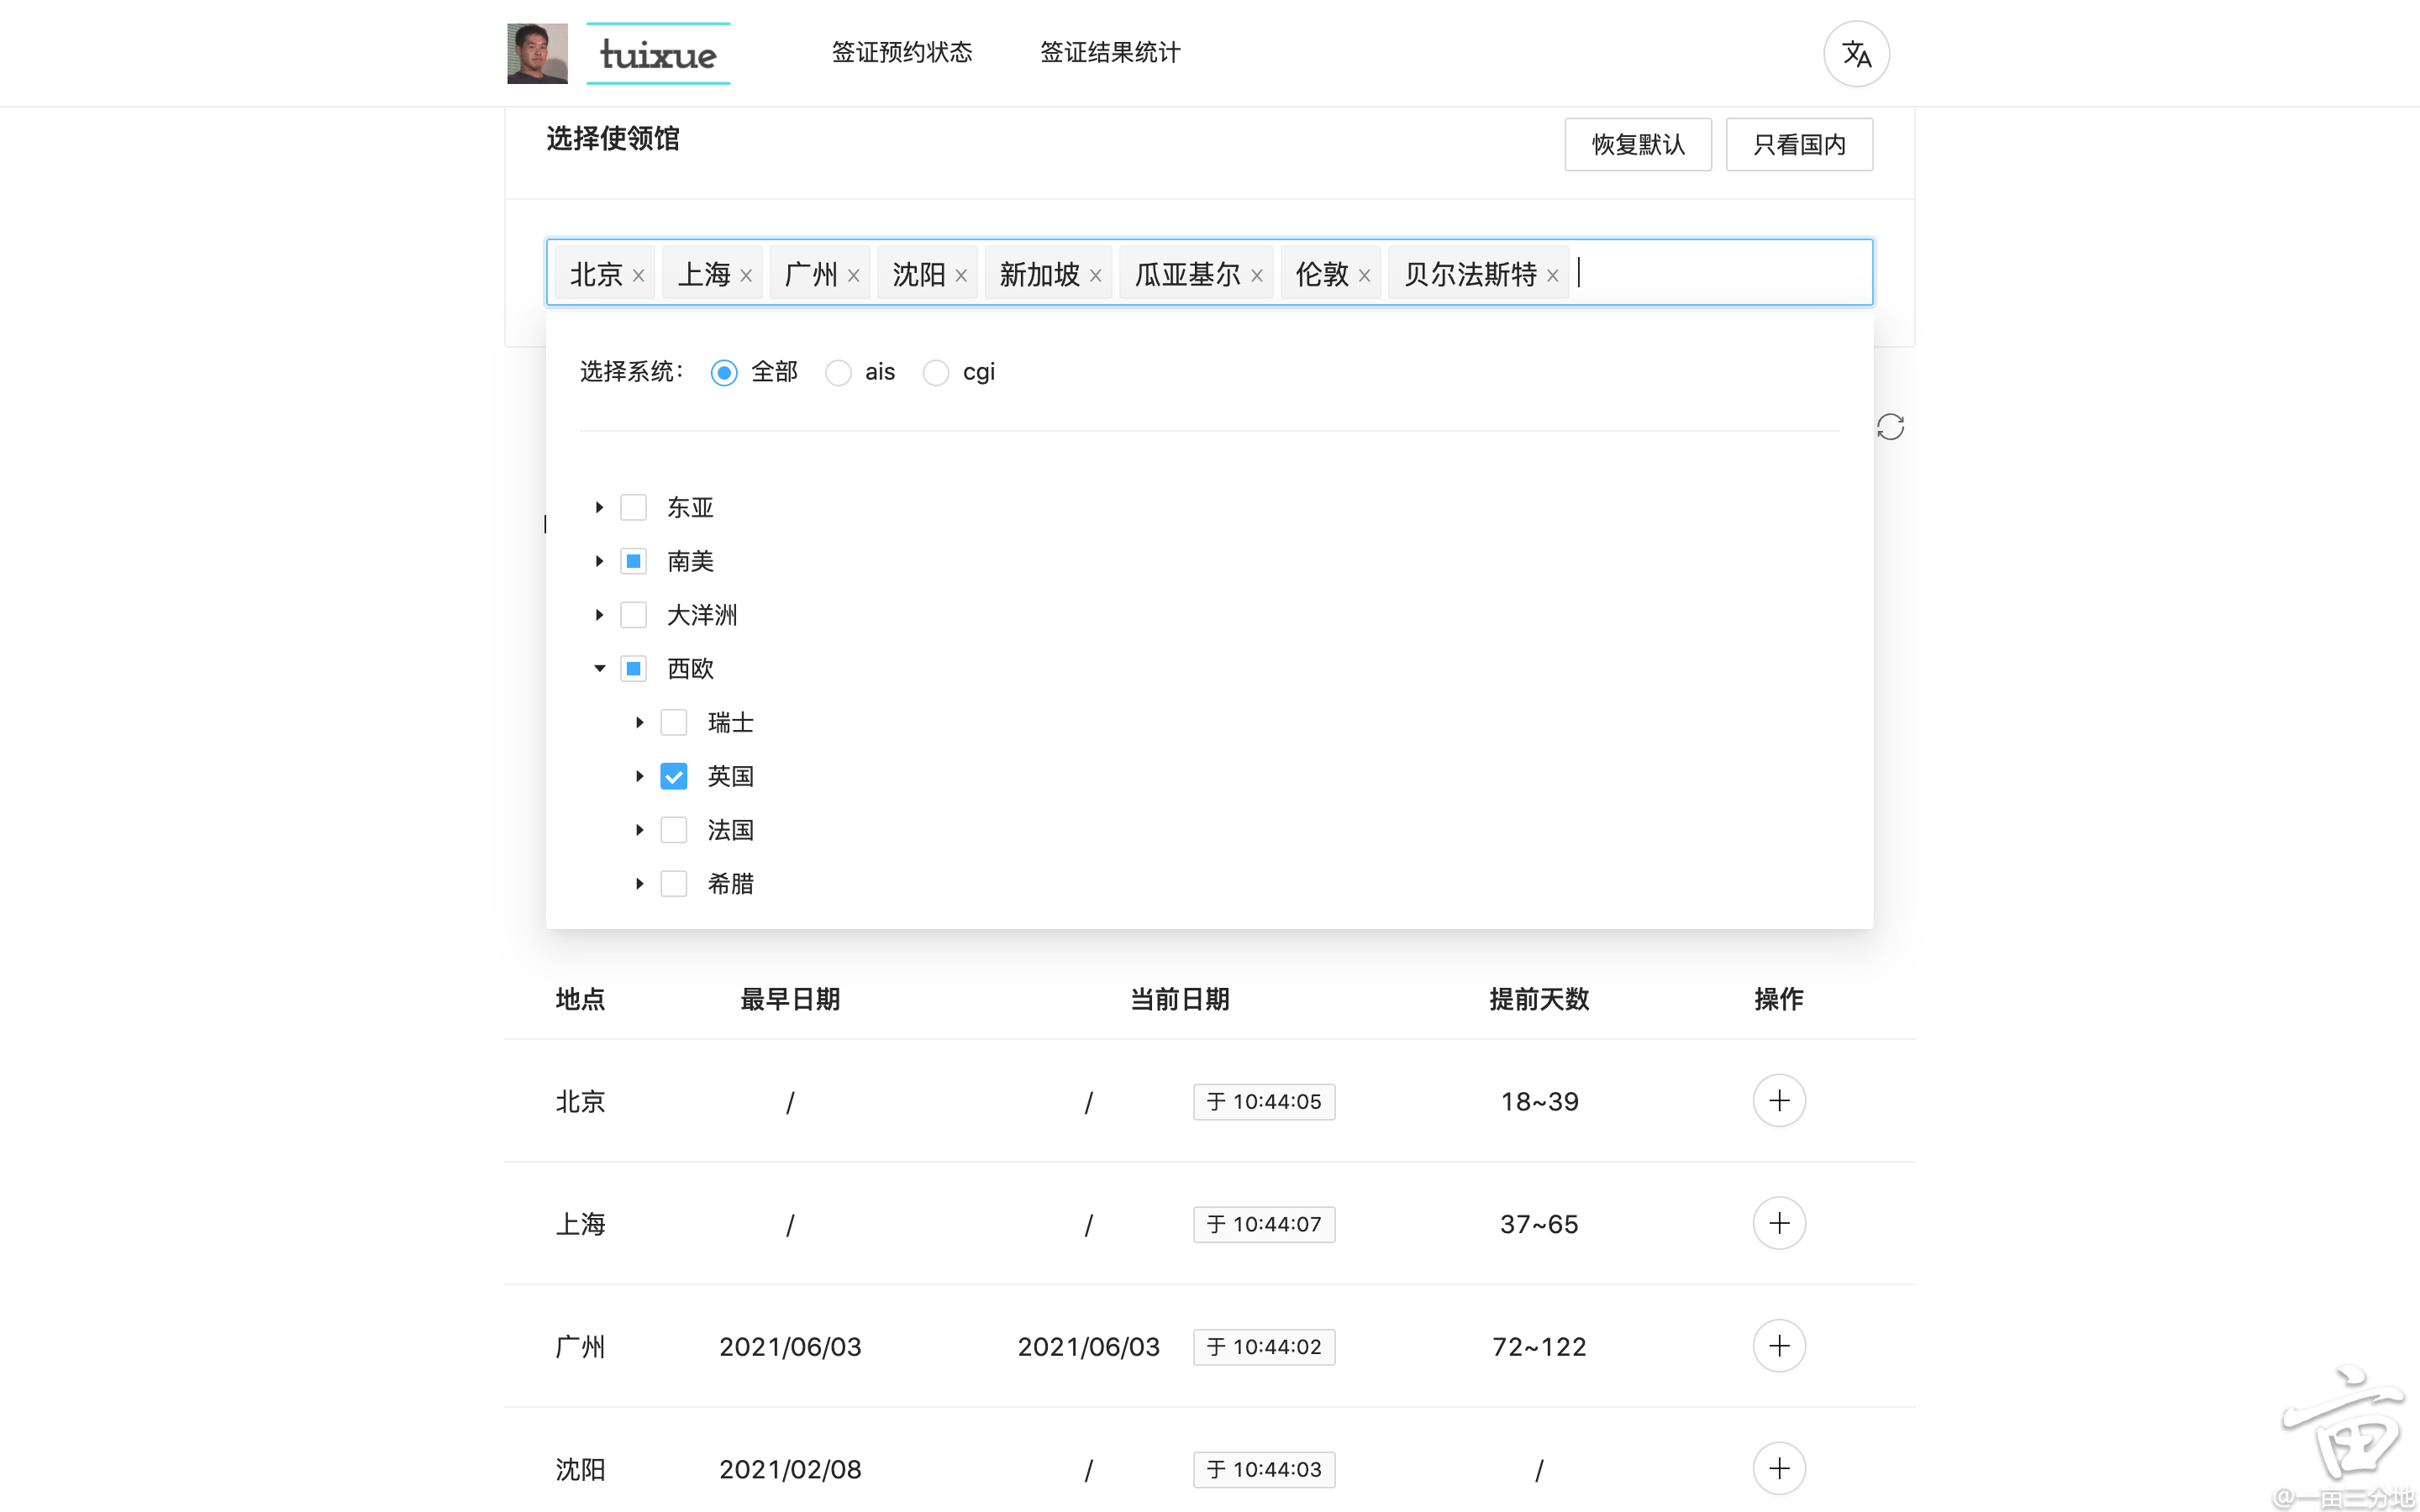Viewport: 2420px width, 1512px height.
Task: Click the refresh icon beside the panel
Action: 1890,427
